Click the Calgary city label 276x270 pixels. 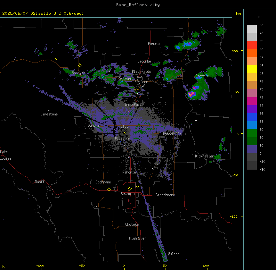pyautogui.click(x=128, y=193)
